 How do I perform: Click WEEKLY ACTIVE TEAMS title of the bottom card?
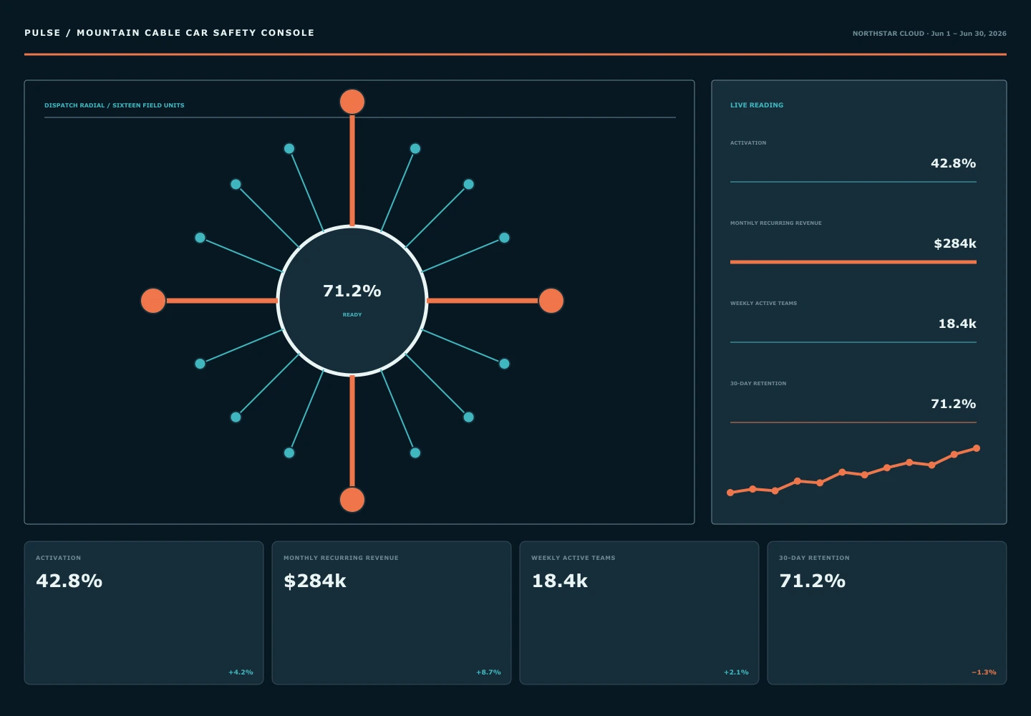pos(573,558)
